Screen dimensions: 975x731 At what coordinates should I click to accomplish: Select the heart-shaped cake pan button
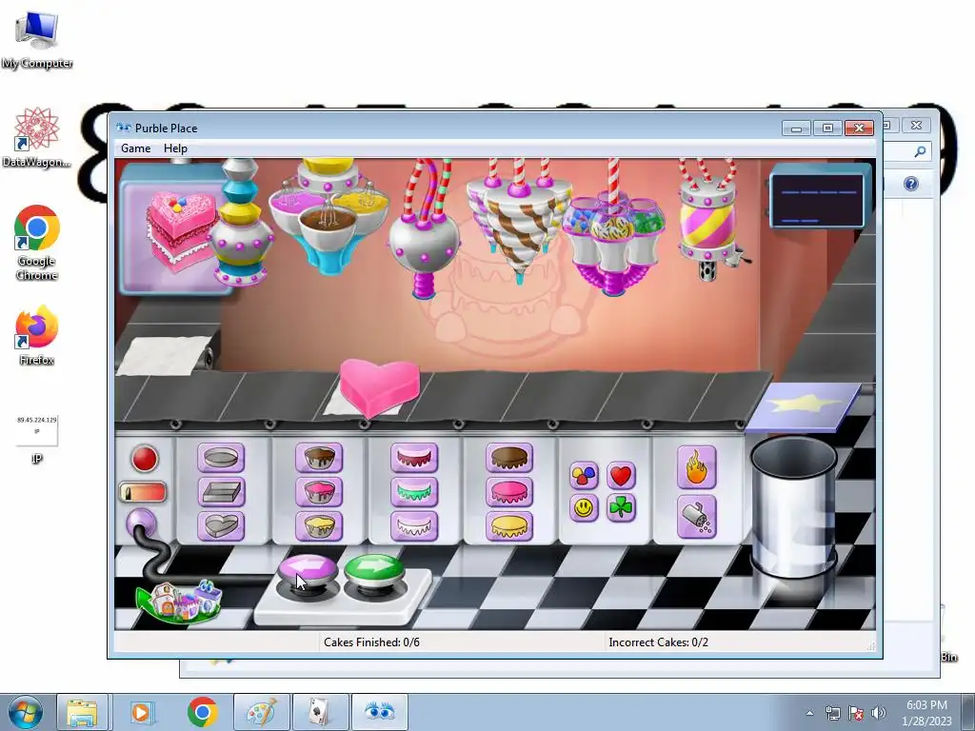click(x=221, y=525)
